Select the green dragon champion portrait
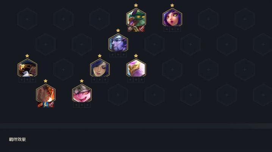 pyautogui.click(x=136, y=17)
